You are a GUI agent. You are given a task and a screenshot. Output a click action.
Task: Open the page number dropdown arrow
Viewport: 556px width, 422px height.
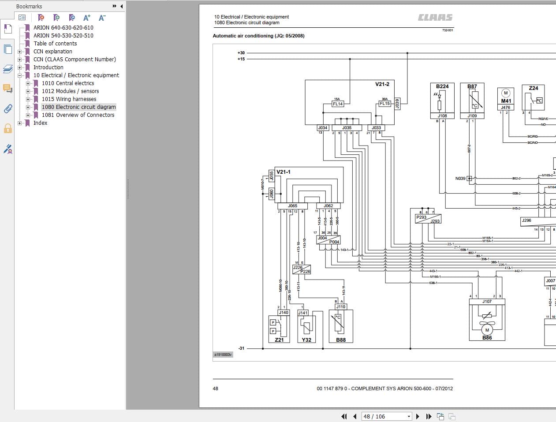(409, 416)
